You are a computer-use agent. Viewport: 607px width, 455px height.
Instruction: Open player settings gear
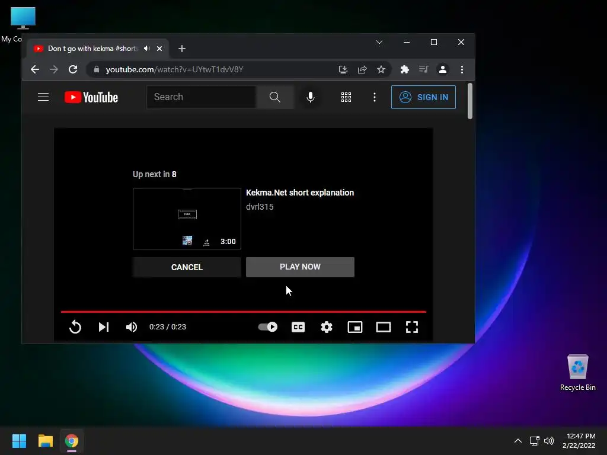[327, 327]
